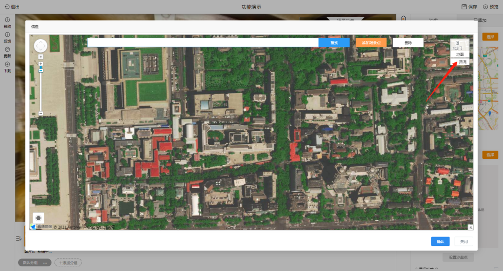The image size is (503, 271).
Task: Click the 设置沙盘点 button in background panel
Action: [x=458, y=257]
